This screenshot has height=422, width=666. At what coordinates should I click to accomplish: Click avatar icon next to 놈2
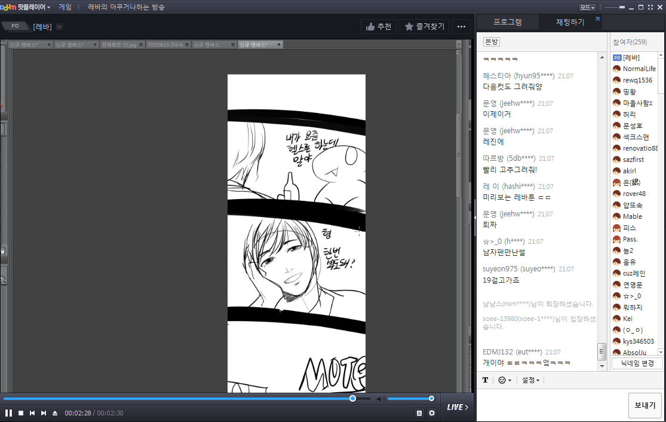point(617,250)
